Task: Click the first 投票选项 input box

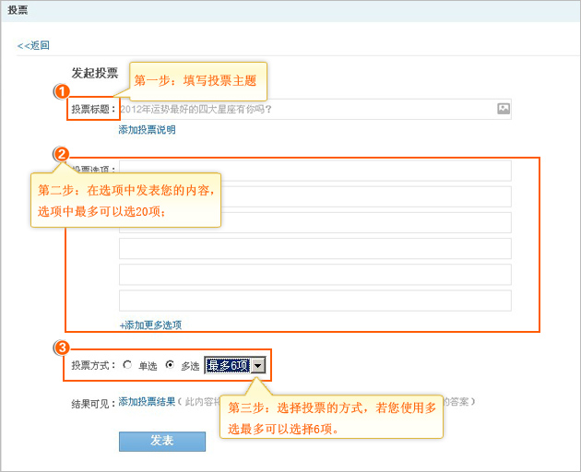Action: tap(369, 171)
